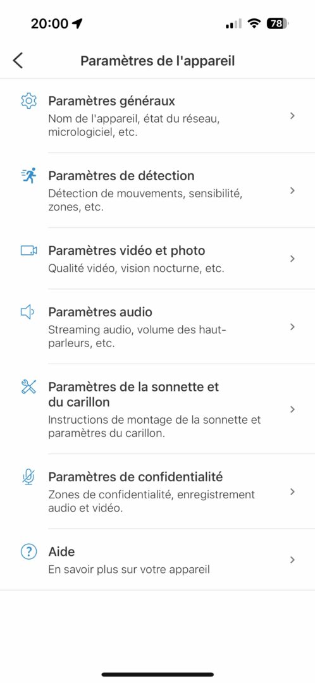
Task: Click the gear icon for general settings
Action: [x=28, y=101]
